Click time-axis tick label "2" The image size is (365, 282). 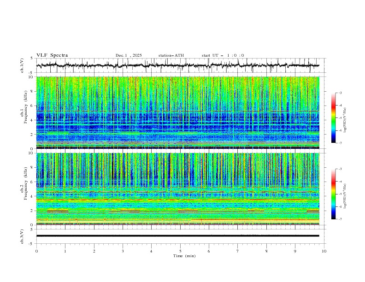click(x=94, y=251)
